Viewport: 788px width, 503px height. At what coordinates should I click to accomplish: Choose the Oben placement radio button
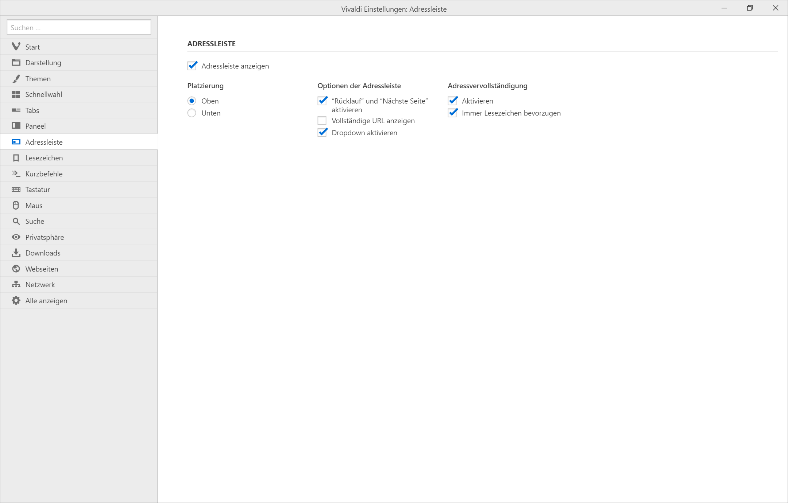[x=192, y=101]
